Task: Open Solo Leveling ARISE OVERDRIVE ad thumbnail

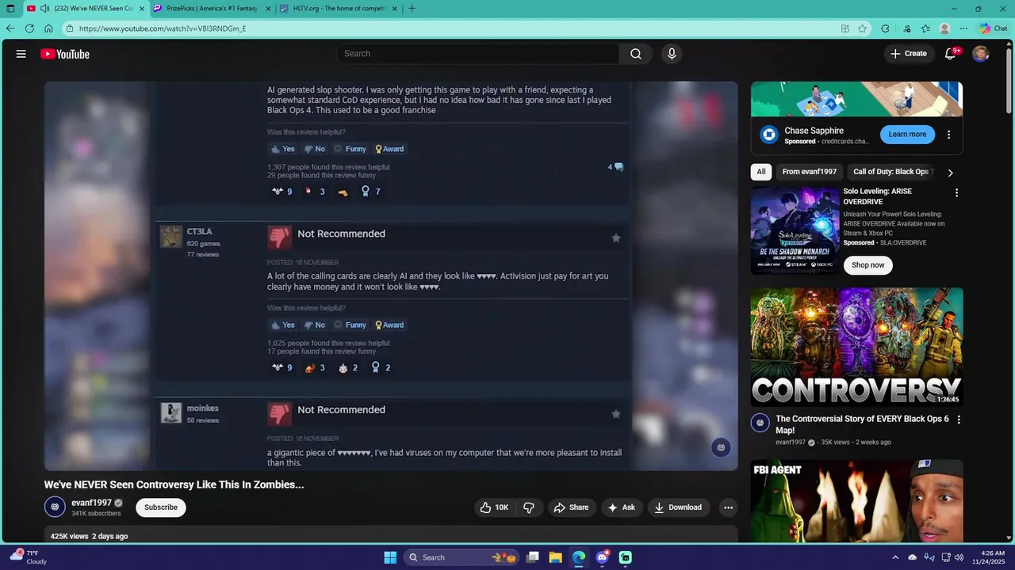Action: [795, 230]
